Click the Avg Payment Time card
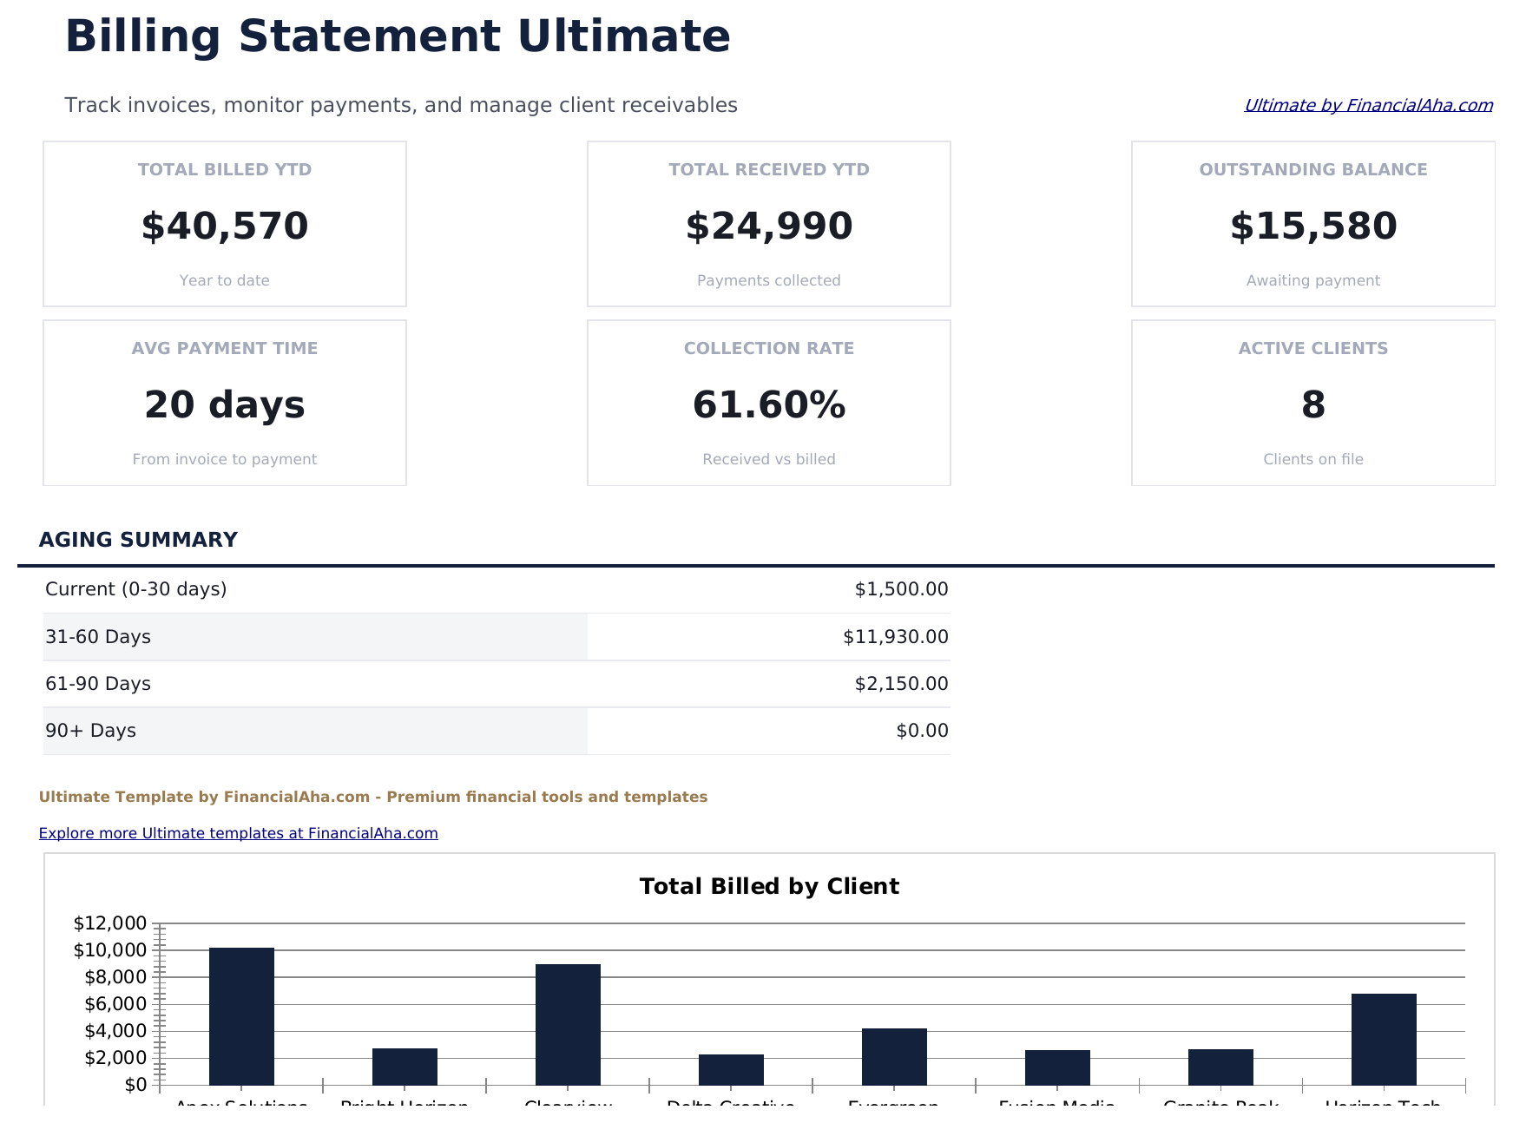This screenshot has width=1513, height=1123. 224,402
